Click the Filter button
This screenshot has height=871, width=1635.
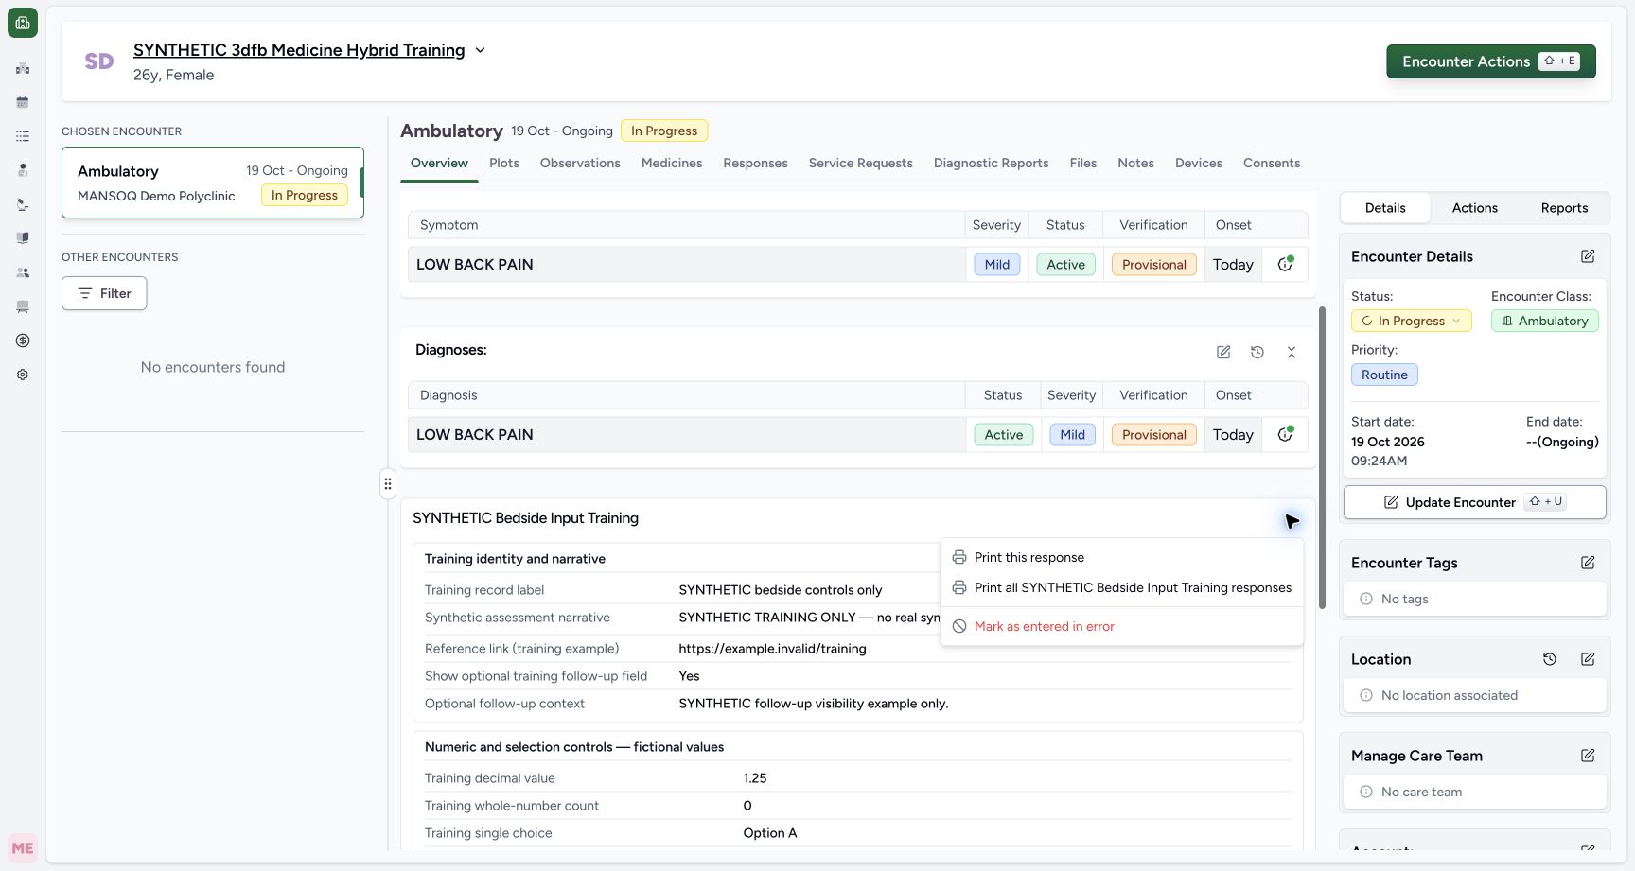point(104,293)
